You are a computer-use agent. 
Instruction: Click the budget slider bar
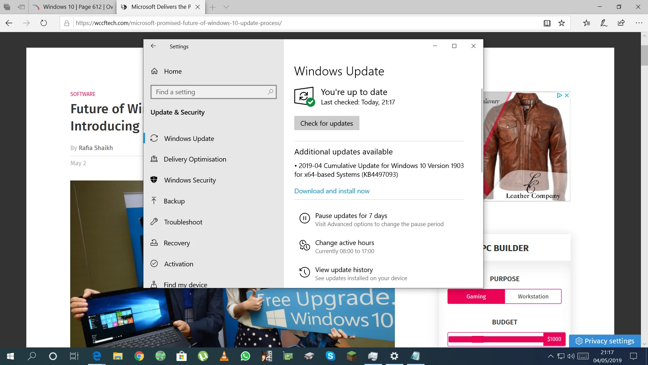[x=496, y=339]
